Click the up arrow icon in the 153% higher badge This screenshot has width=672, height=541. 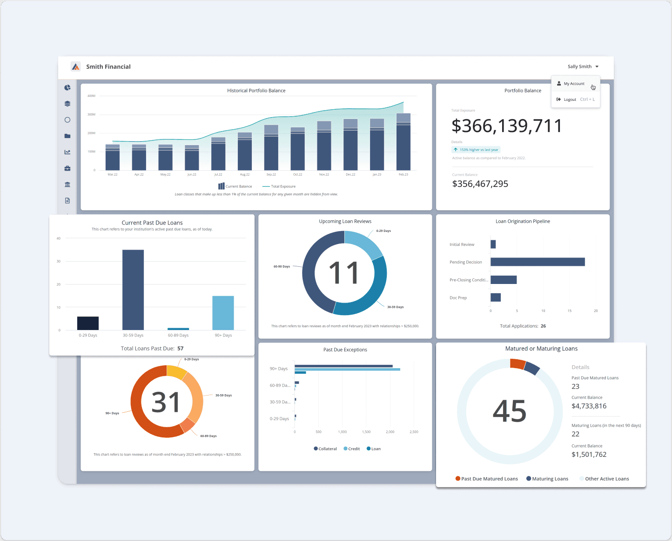456,150
